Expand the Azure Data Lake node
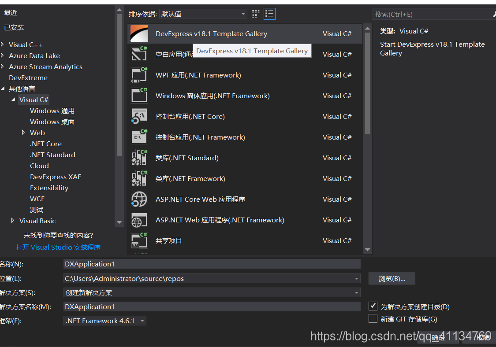This screenshot has width=496, height=347. (x=2, y=55)
